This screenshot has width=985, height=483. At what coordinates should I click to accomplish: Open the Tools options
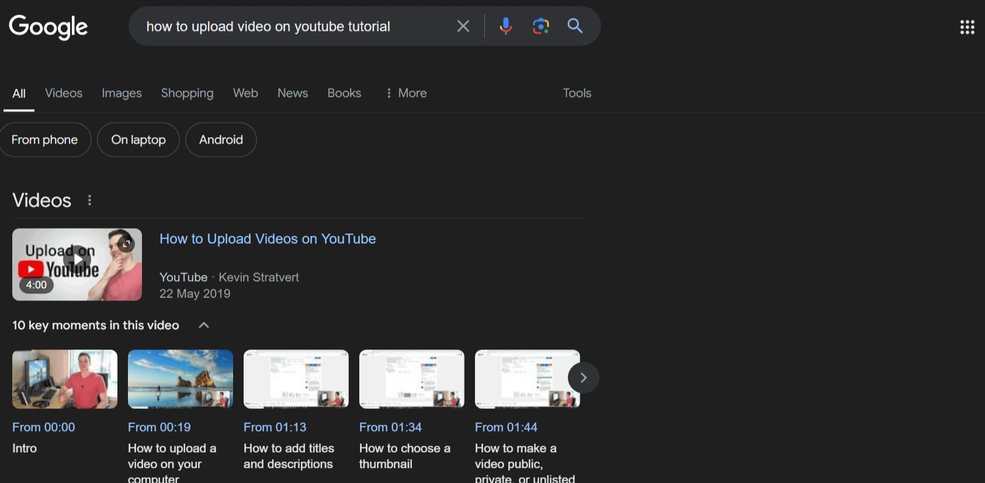tap(577, 93)
